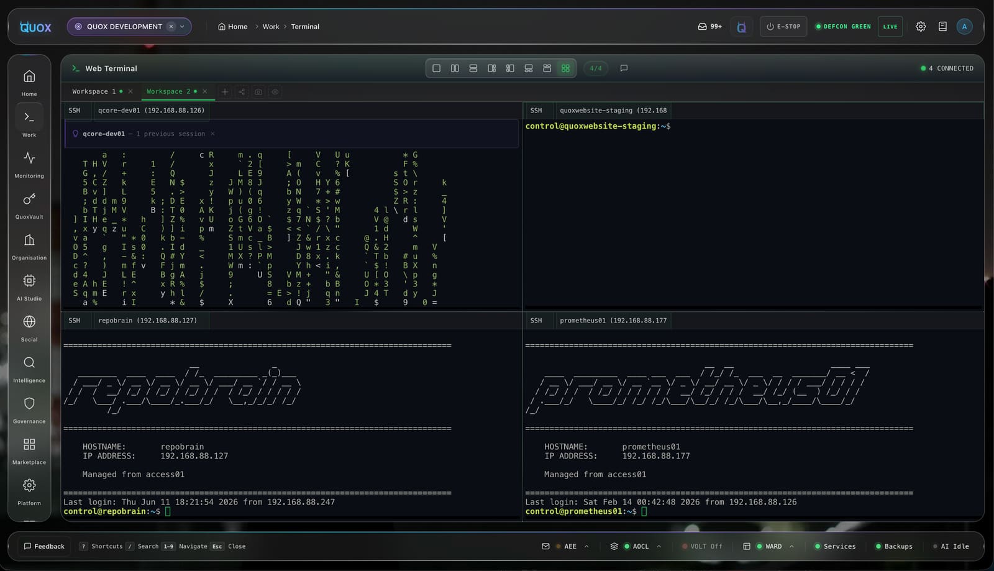Click the share workspace icon
The height and width of the screenshot is (571, 994).
pos(242,92)
